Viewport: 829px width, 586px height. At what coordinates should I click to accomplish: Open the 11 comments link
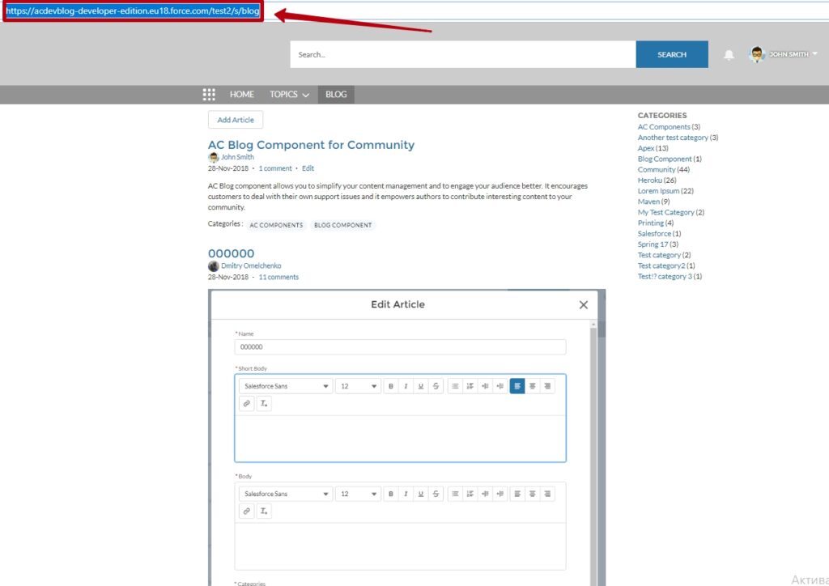coord(278,278)
